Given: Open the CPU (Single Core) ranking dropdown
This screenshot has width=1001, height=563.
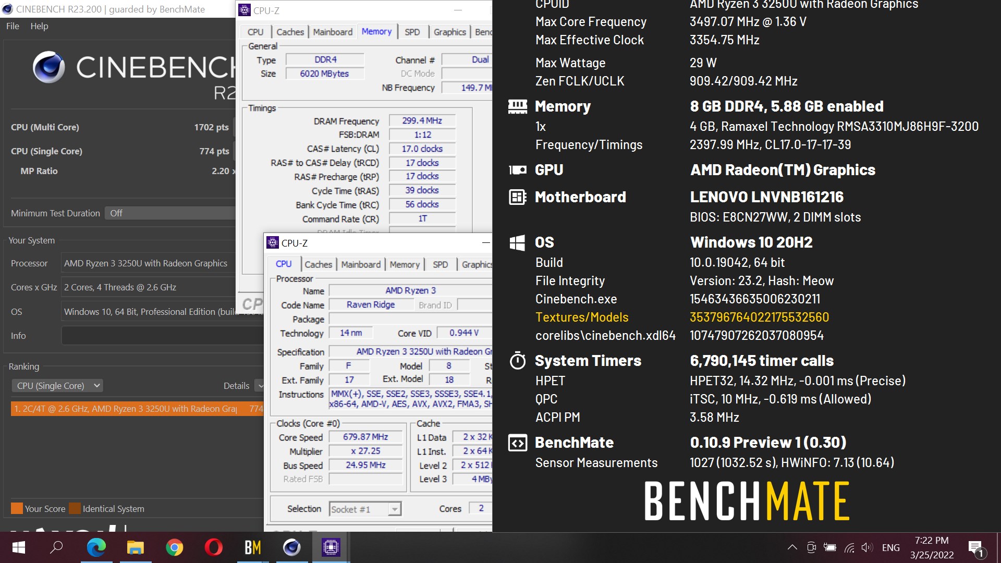Looking at the screenshot, I should [57, 386].
